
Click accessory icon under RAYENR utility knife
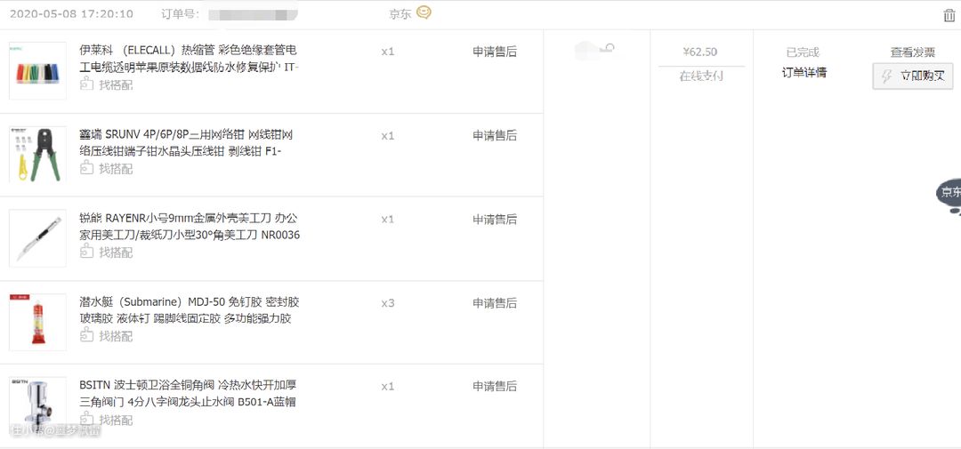click(x=87, y=252)
